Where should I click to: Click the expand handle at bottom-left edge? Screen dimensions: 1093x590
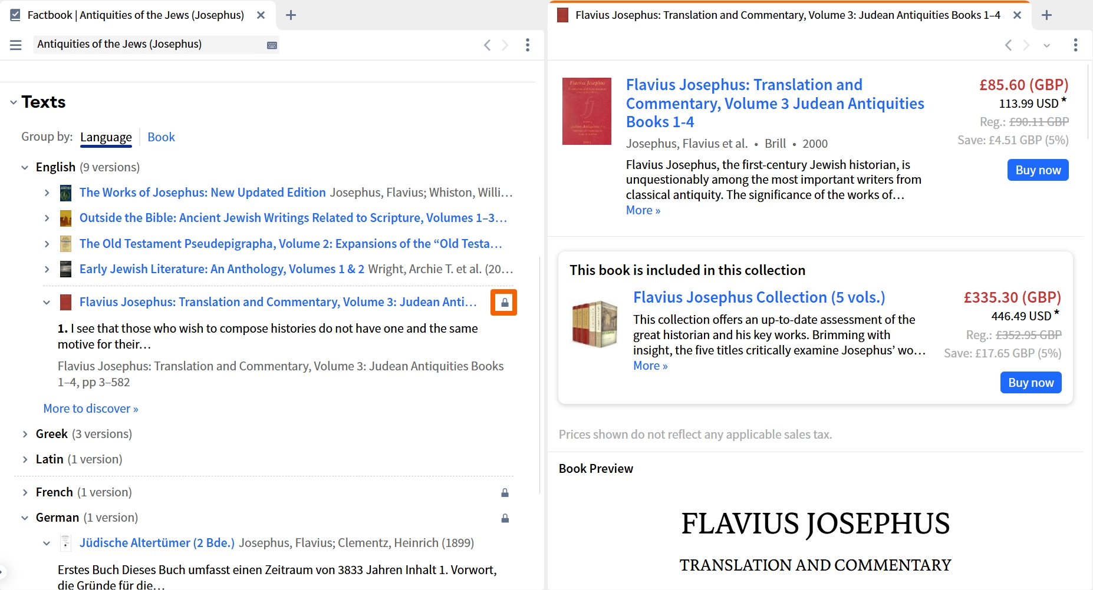pyautogui.click(x=3, y=571)
